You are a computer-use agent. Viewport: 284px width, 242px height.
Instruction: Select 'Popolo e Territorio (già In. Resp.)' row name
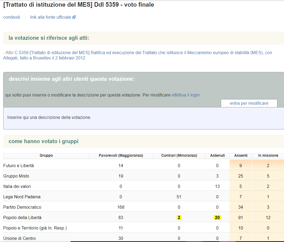coord(35,228)
